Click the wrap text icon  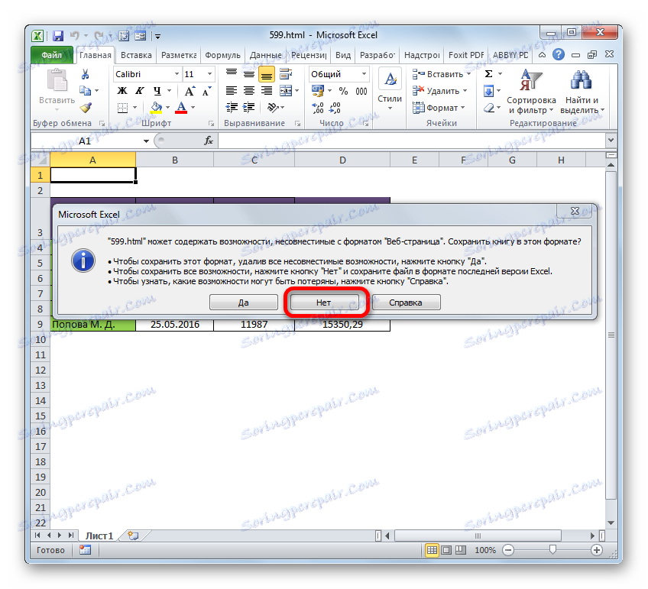(286, 74)
